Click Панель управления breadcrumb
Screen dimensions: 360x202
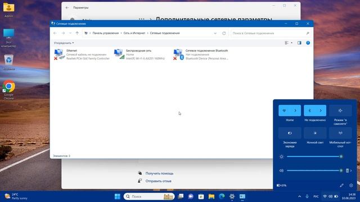click(x=106, y=33)
